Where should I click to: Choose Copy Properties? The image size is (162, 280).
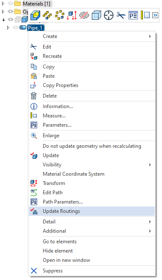[92, 85]
